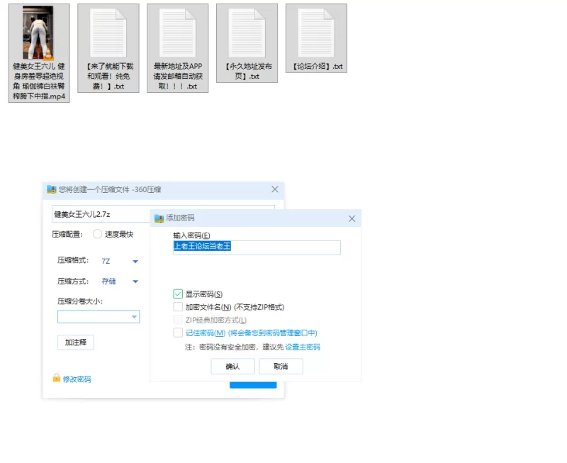Open the 压缩方式 存储 dropdown
This screenshot has height=463, width=567.
coord(135,281)
